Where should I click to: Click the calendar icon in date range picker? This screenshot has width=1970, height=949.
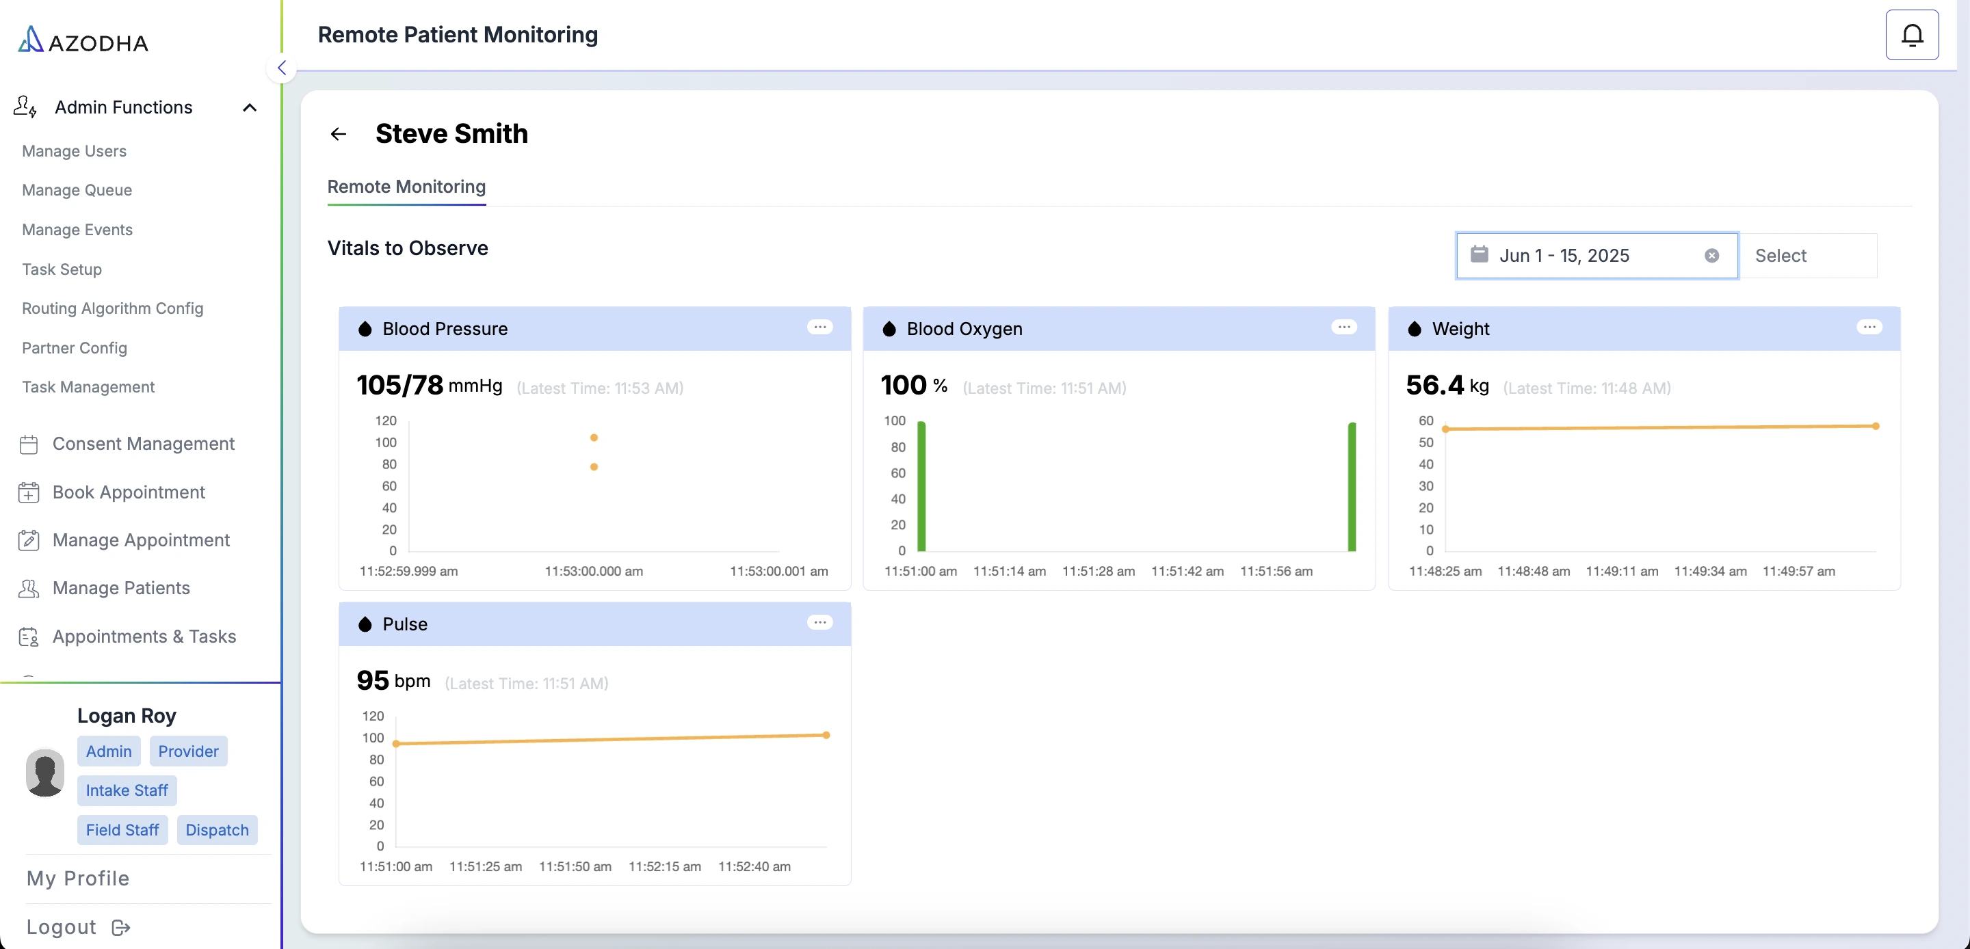(x=1480, y=256)
